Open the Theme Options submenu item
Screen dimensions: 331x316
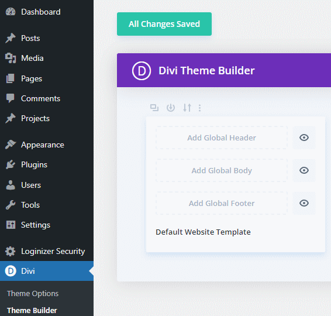pos(33,293)
